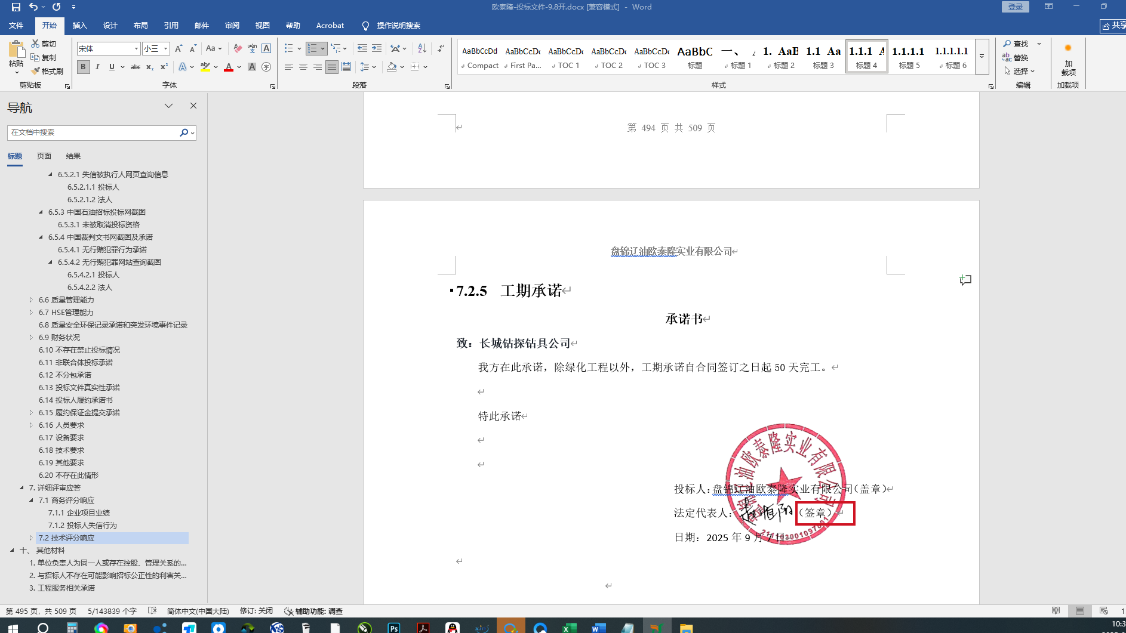Save the document using the quick access icon
The width and height of the screenshot is (1126, 633).
click(16, 7)
